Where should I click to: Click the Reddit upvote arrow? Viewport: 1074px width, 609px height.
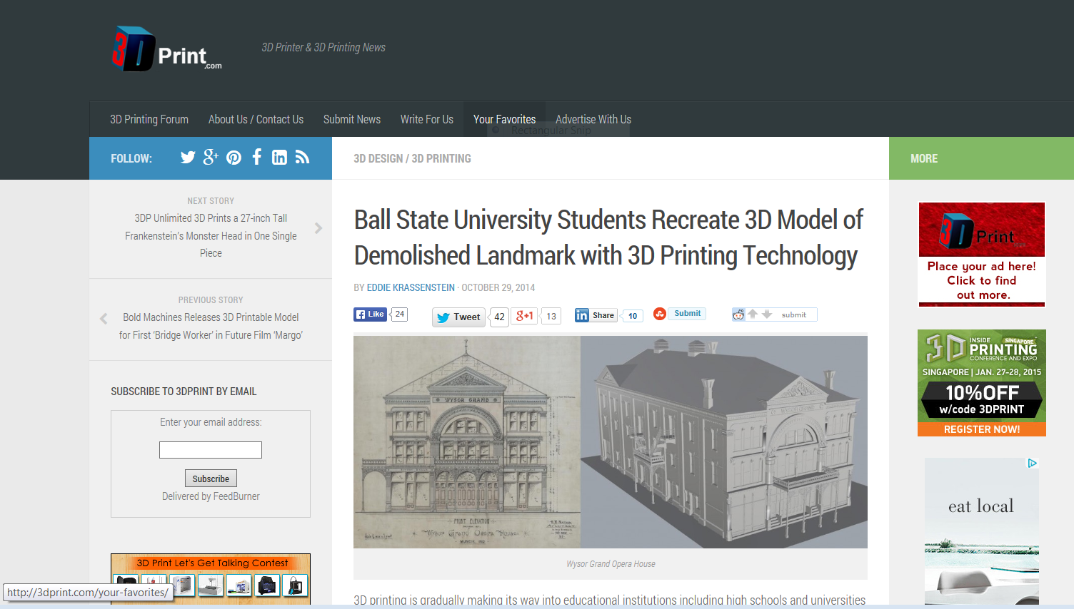753,314
